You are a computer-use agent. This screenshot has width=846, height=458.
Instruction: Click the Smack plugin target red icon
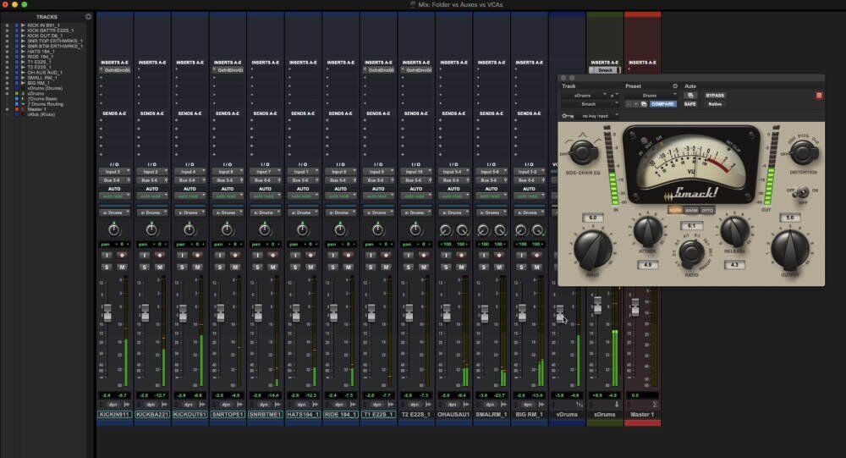pos(819,96)
